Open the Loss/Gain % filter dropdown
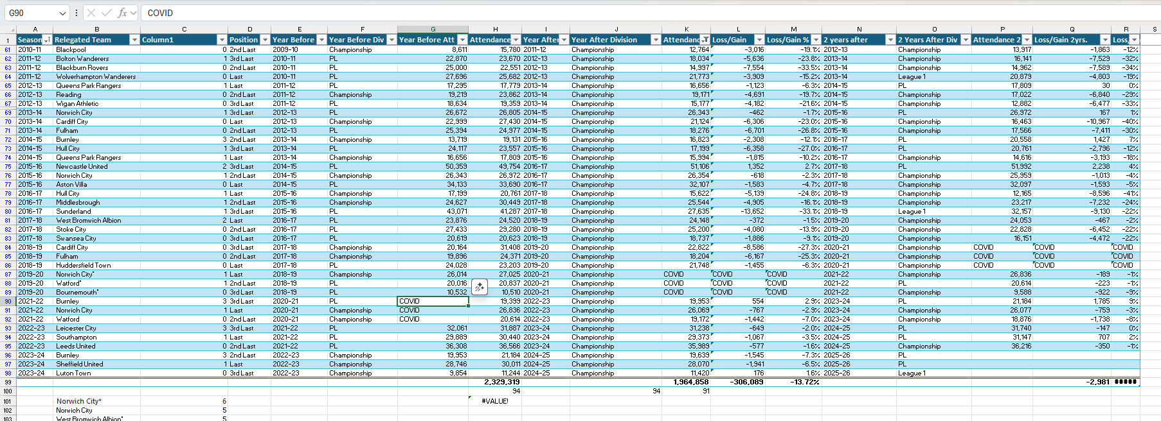The height and width of the screenshot is (421, 1161). [x=816, y=40]
